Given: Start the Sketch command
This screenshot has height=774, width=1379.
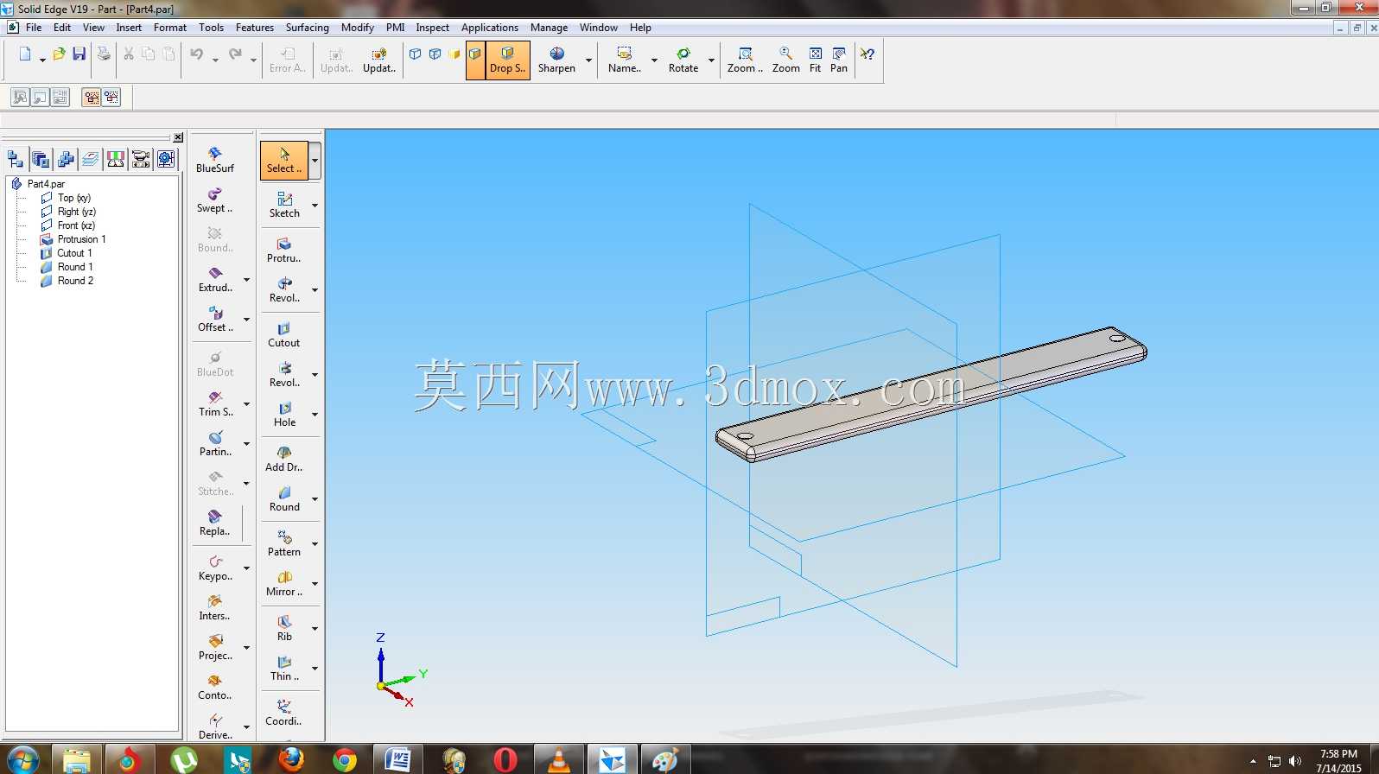Looking at the screenshot, I should (284, 205).
